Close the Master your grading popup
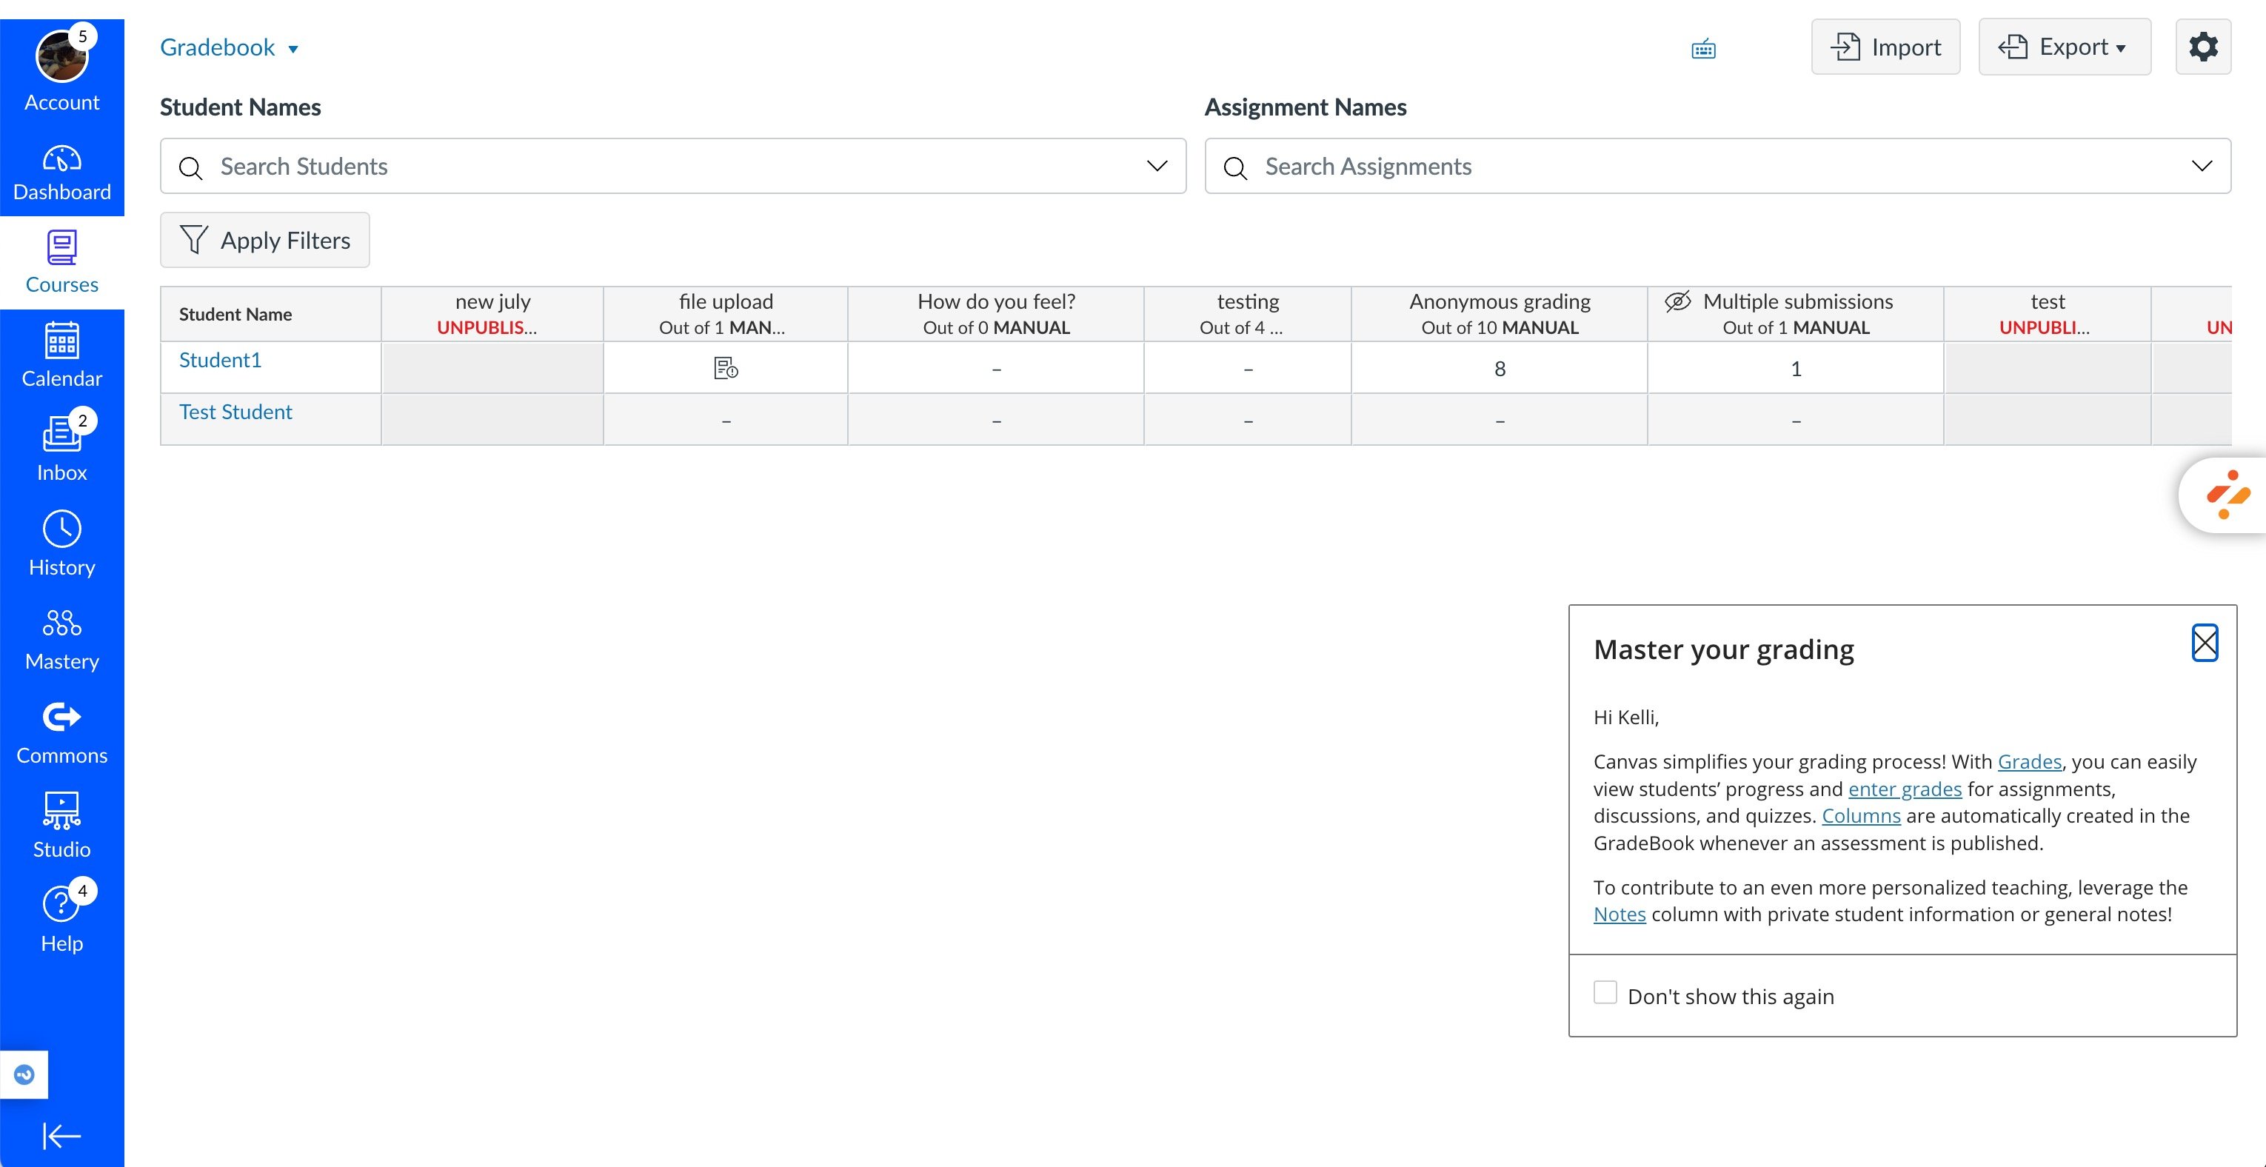Image resolution: width=2266 pixels, height=1167 pixels. (x=2205, y=643)
